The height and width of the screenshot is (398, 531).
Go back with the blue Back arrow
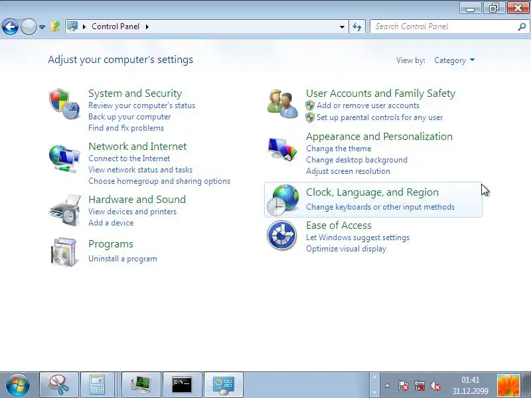10,27
